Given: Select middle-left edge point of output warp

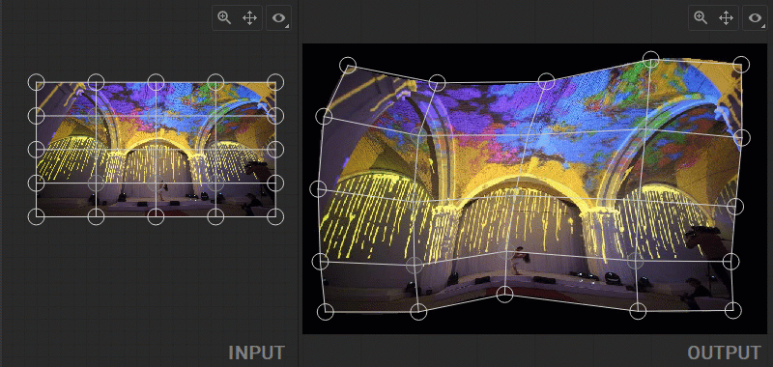Looking at the screenshot, I should click(x=318, y=188).
